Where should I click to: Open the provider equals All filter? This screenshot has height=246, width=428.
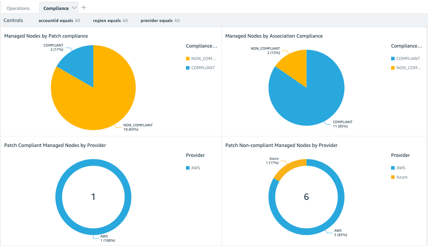160,20
